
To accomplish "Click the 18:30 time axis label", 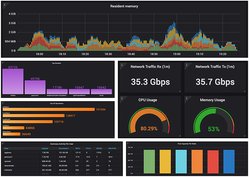I will (108, 54).
